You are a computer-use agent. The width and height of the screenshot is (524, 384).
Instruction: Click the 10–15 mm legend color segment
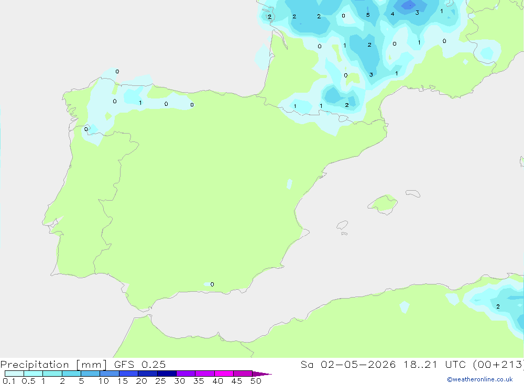click(x=110, y=374)
